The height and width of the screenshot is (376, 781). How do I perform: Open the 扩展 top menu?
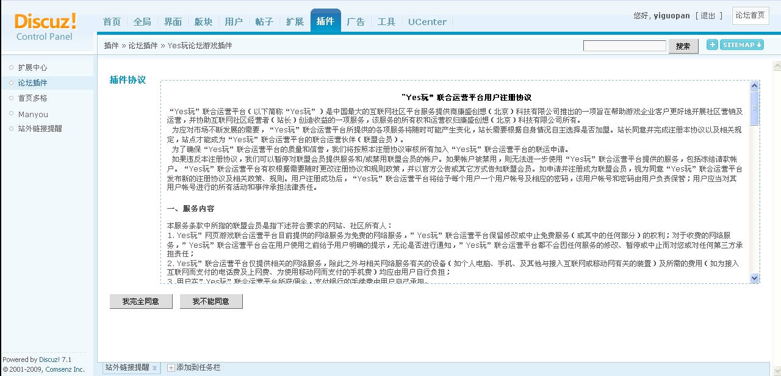tap(295, 21)
